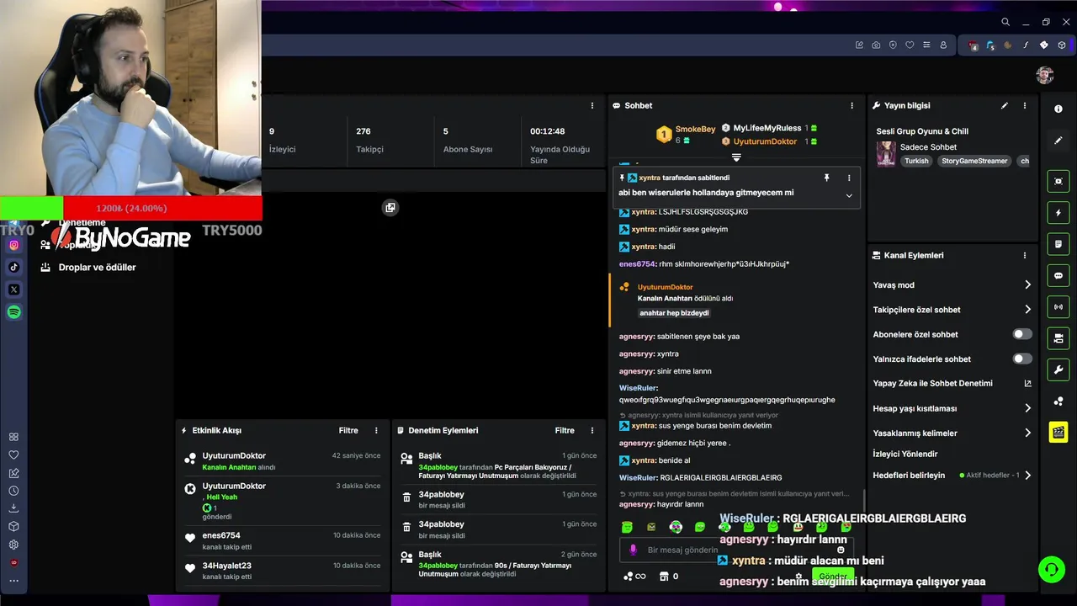Expand Hesap yaşı kısıtlaması option
This screenshot has width=1077, height=606.
click(x=952, y=408)
